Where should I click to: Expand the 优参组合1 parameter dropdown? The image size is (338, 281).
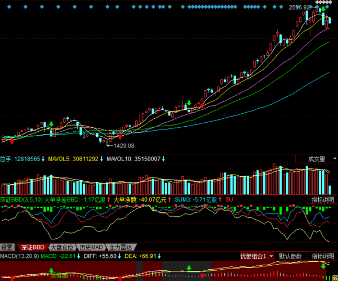click(x=256, y=256)
